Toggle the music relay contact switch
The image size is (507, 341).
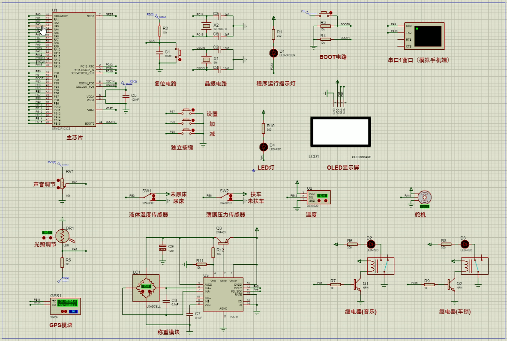(385, 266)
